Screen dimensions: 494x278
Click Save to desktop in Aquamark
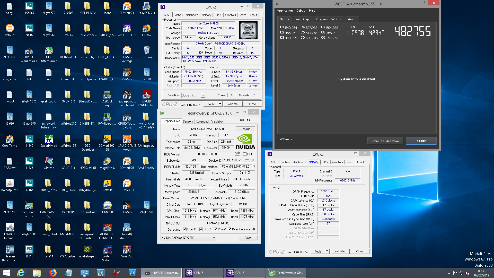coord(385,141)
